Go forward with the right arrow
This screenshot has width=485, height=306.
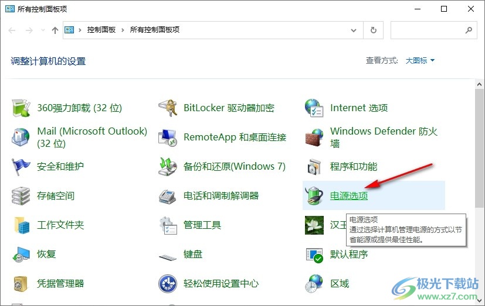tap(29, 30)
